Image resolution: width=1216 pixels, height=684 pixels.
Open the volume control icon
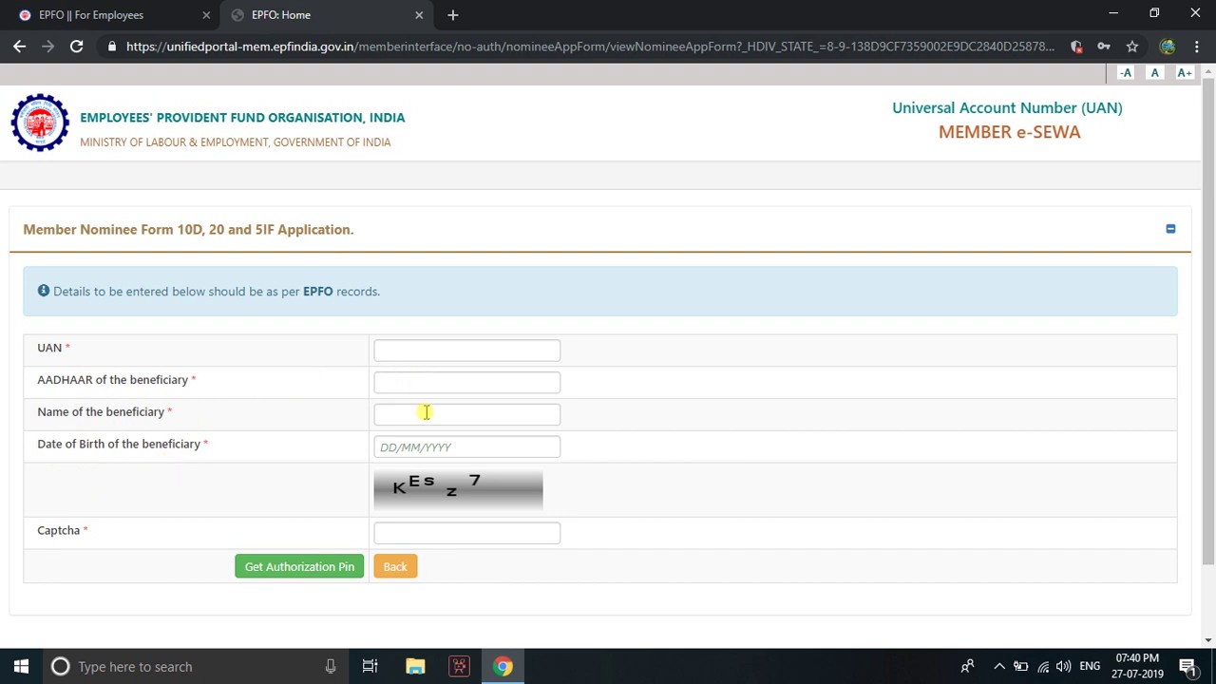click(x=1064, y=666)
